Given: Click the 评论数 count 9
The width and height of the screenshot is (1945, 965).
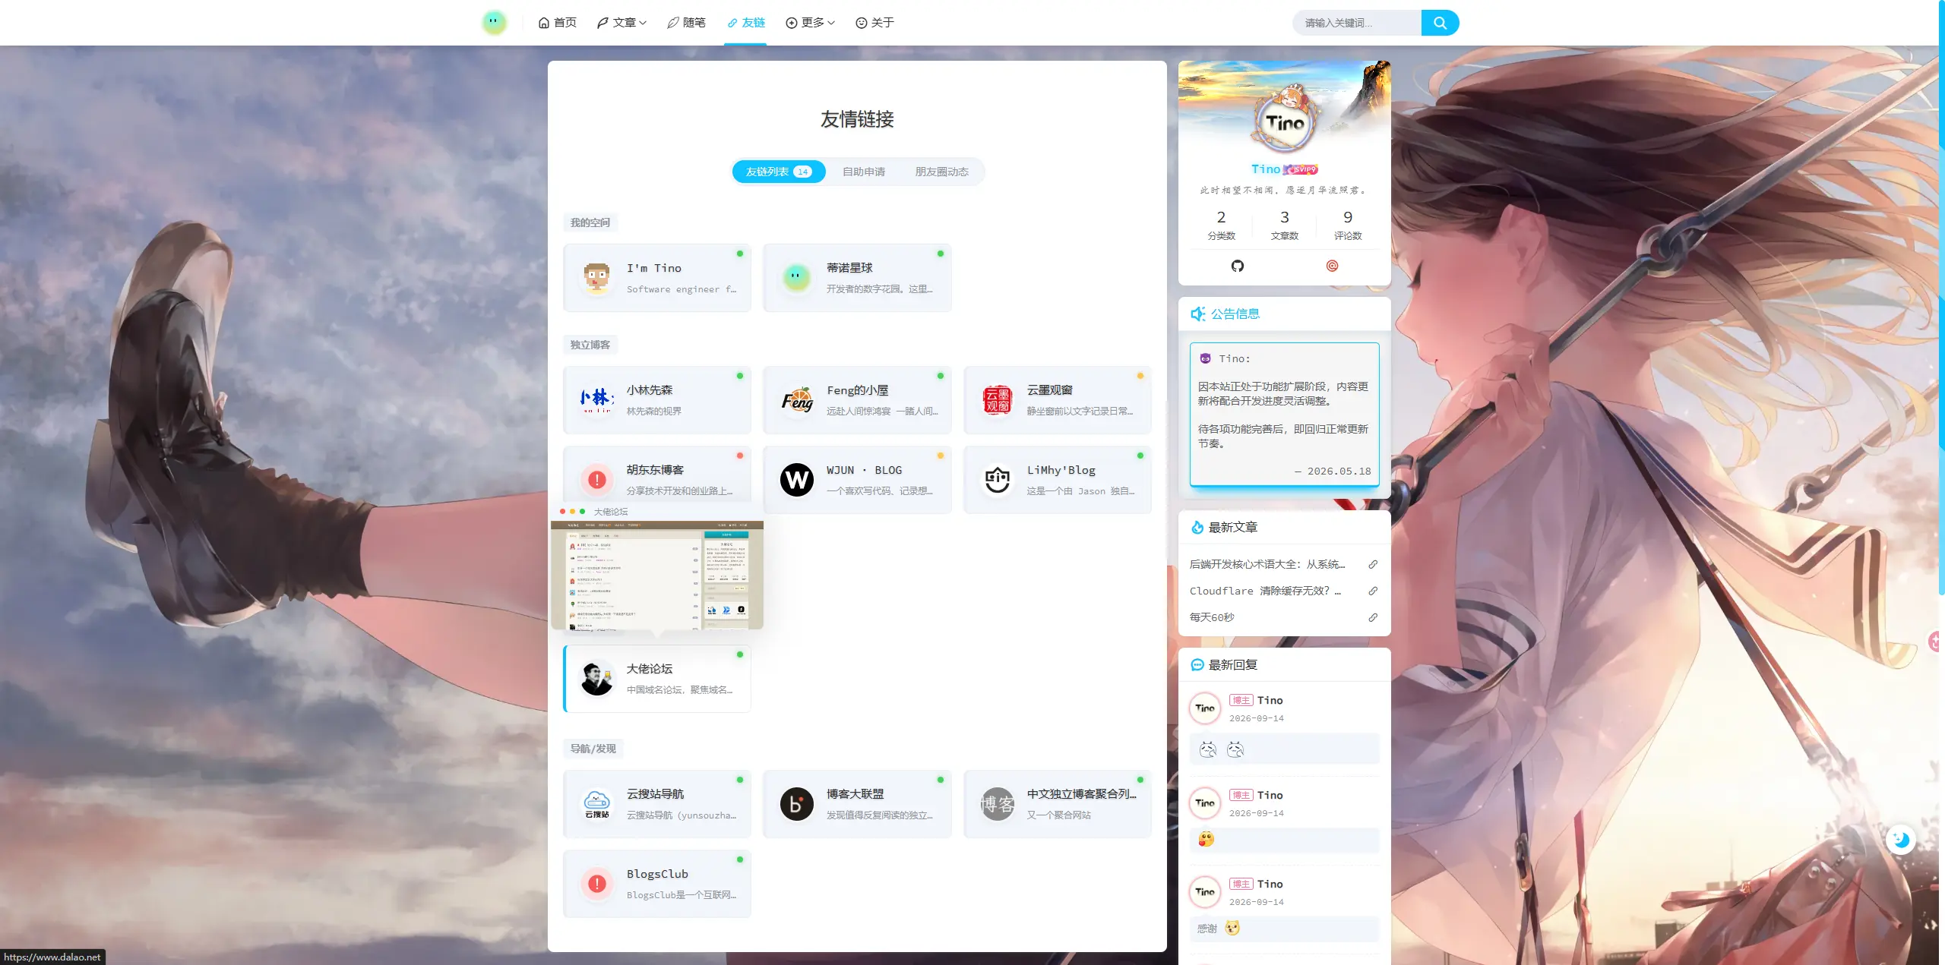Looking at the screenshot, I should pos(1348,217).
